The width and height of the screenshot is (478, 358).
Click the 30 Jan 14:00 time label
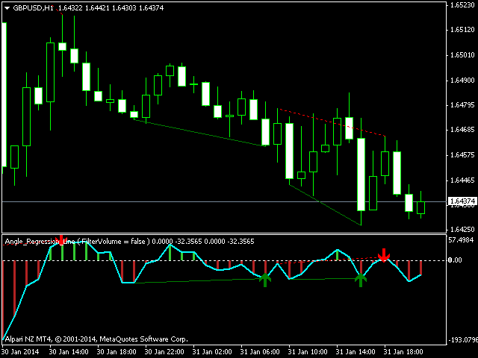[69, 352]
